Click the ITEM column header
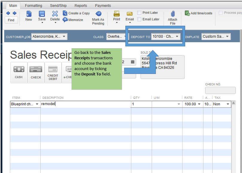 point(16,98)
